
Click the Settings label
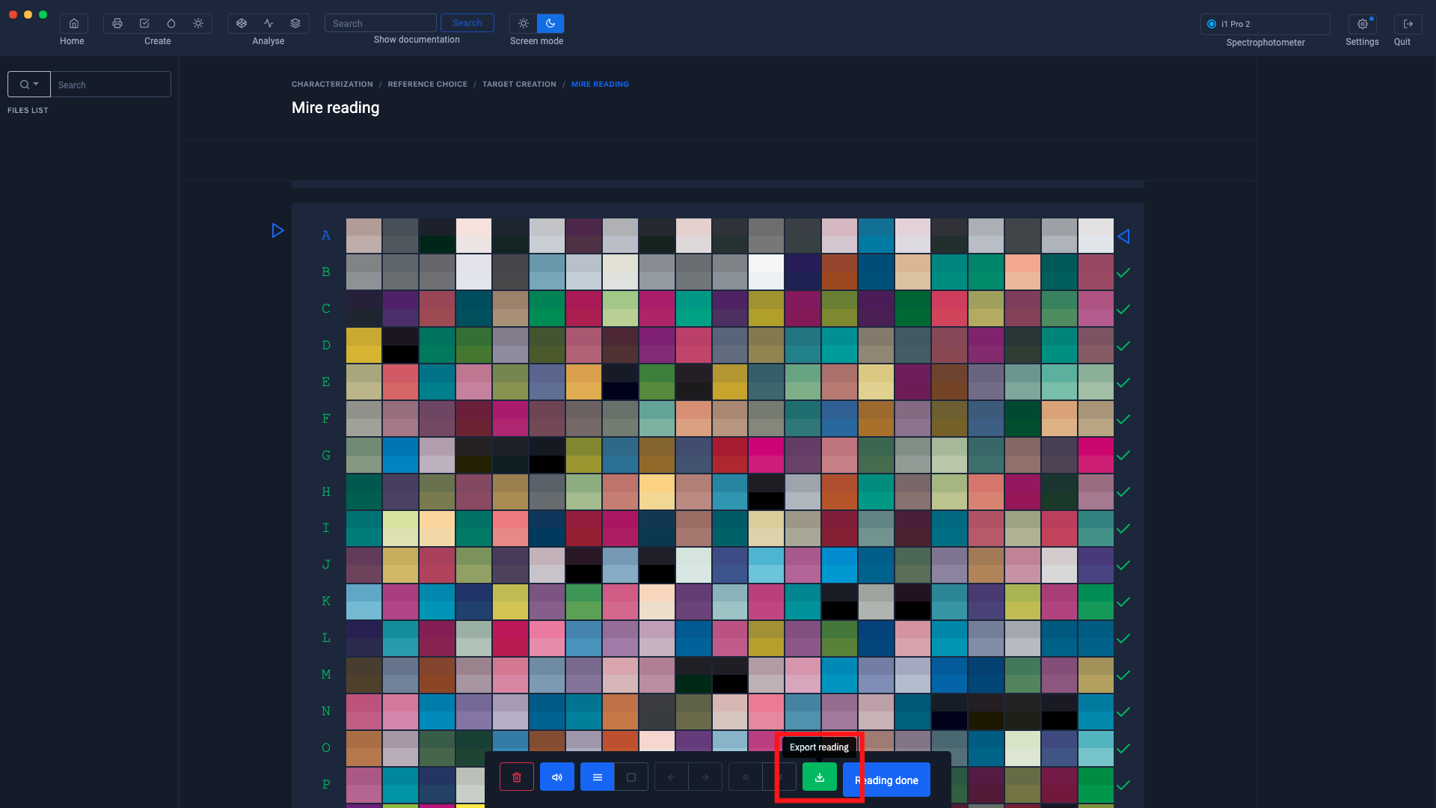click(1362, 42)
